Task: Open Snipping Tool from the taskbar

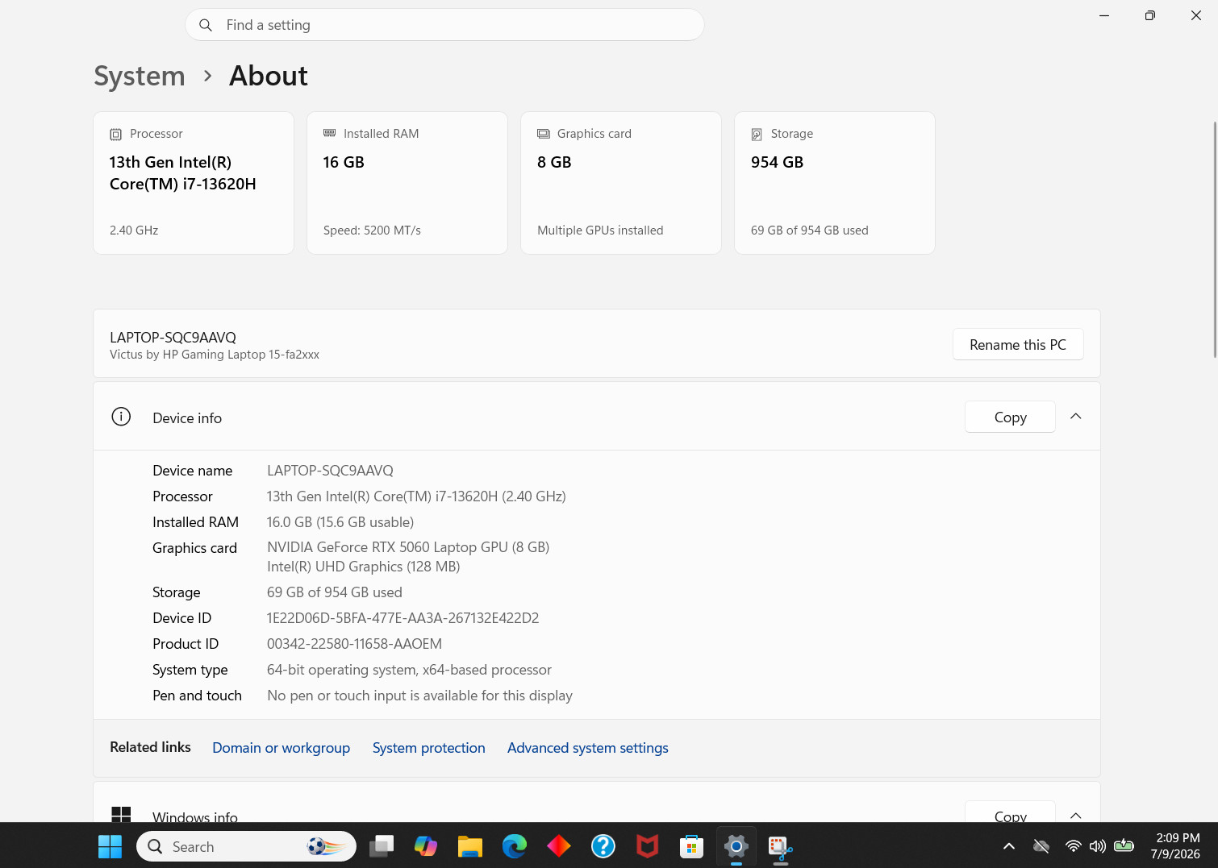Action: click(781, 846)
